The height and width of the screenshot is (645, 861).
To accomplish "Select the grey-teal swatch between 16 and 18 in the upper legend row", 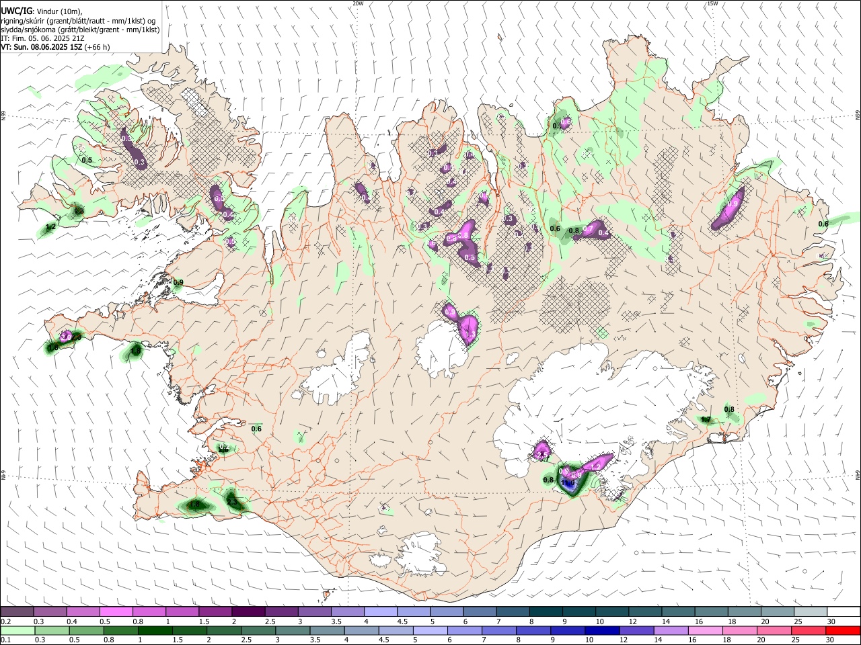I will pos(712,611).
